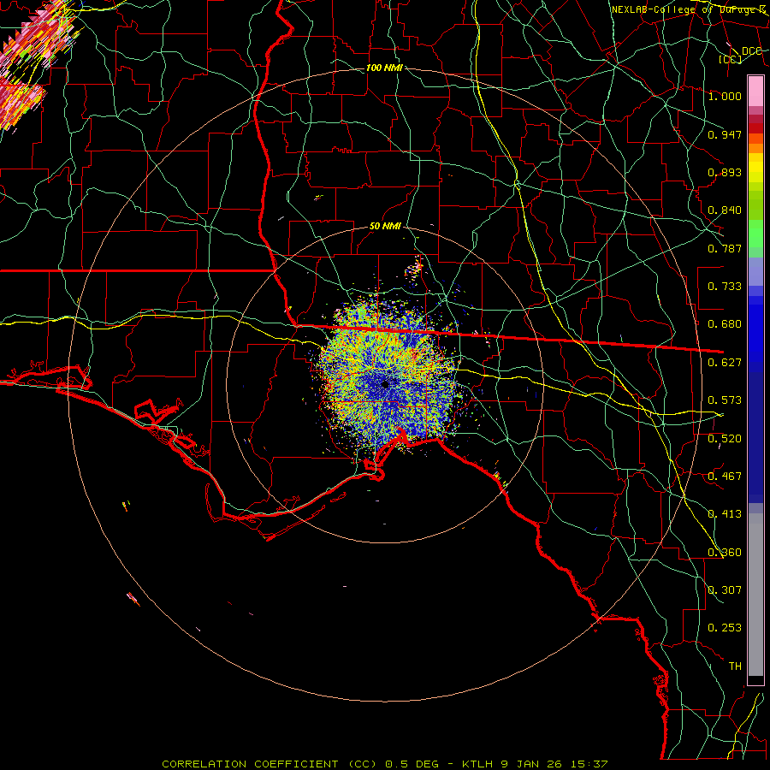Select the 0.573 scale value
The image size is (770, 770).
(x=725, y=400)
